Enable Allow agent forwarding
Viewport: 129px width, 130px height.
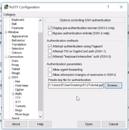click(50, 69)
